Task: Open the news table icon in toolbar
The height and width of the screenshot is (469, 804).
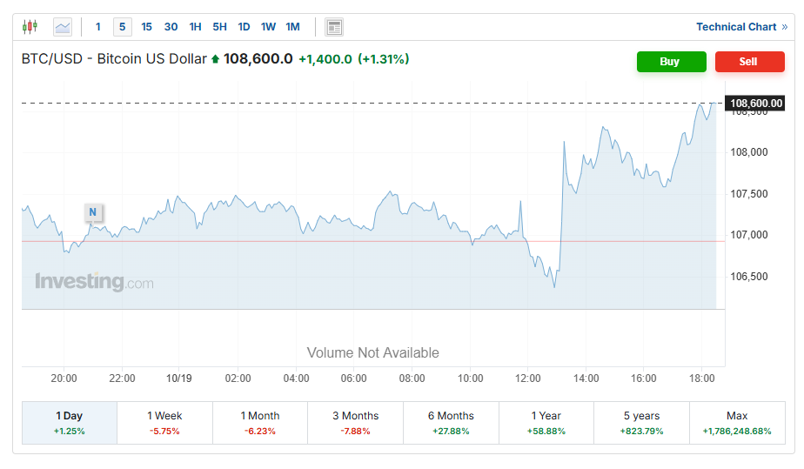Action: click(x=334, y=27)
